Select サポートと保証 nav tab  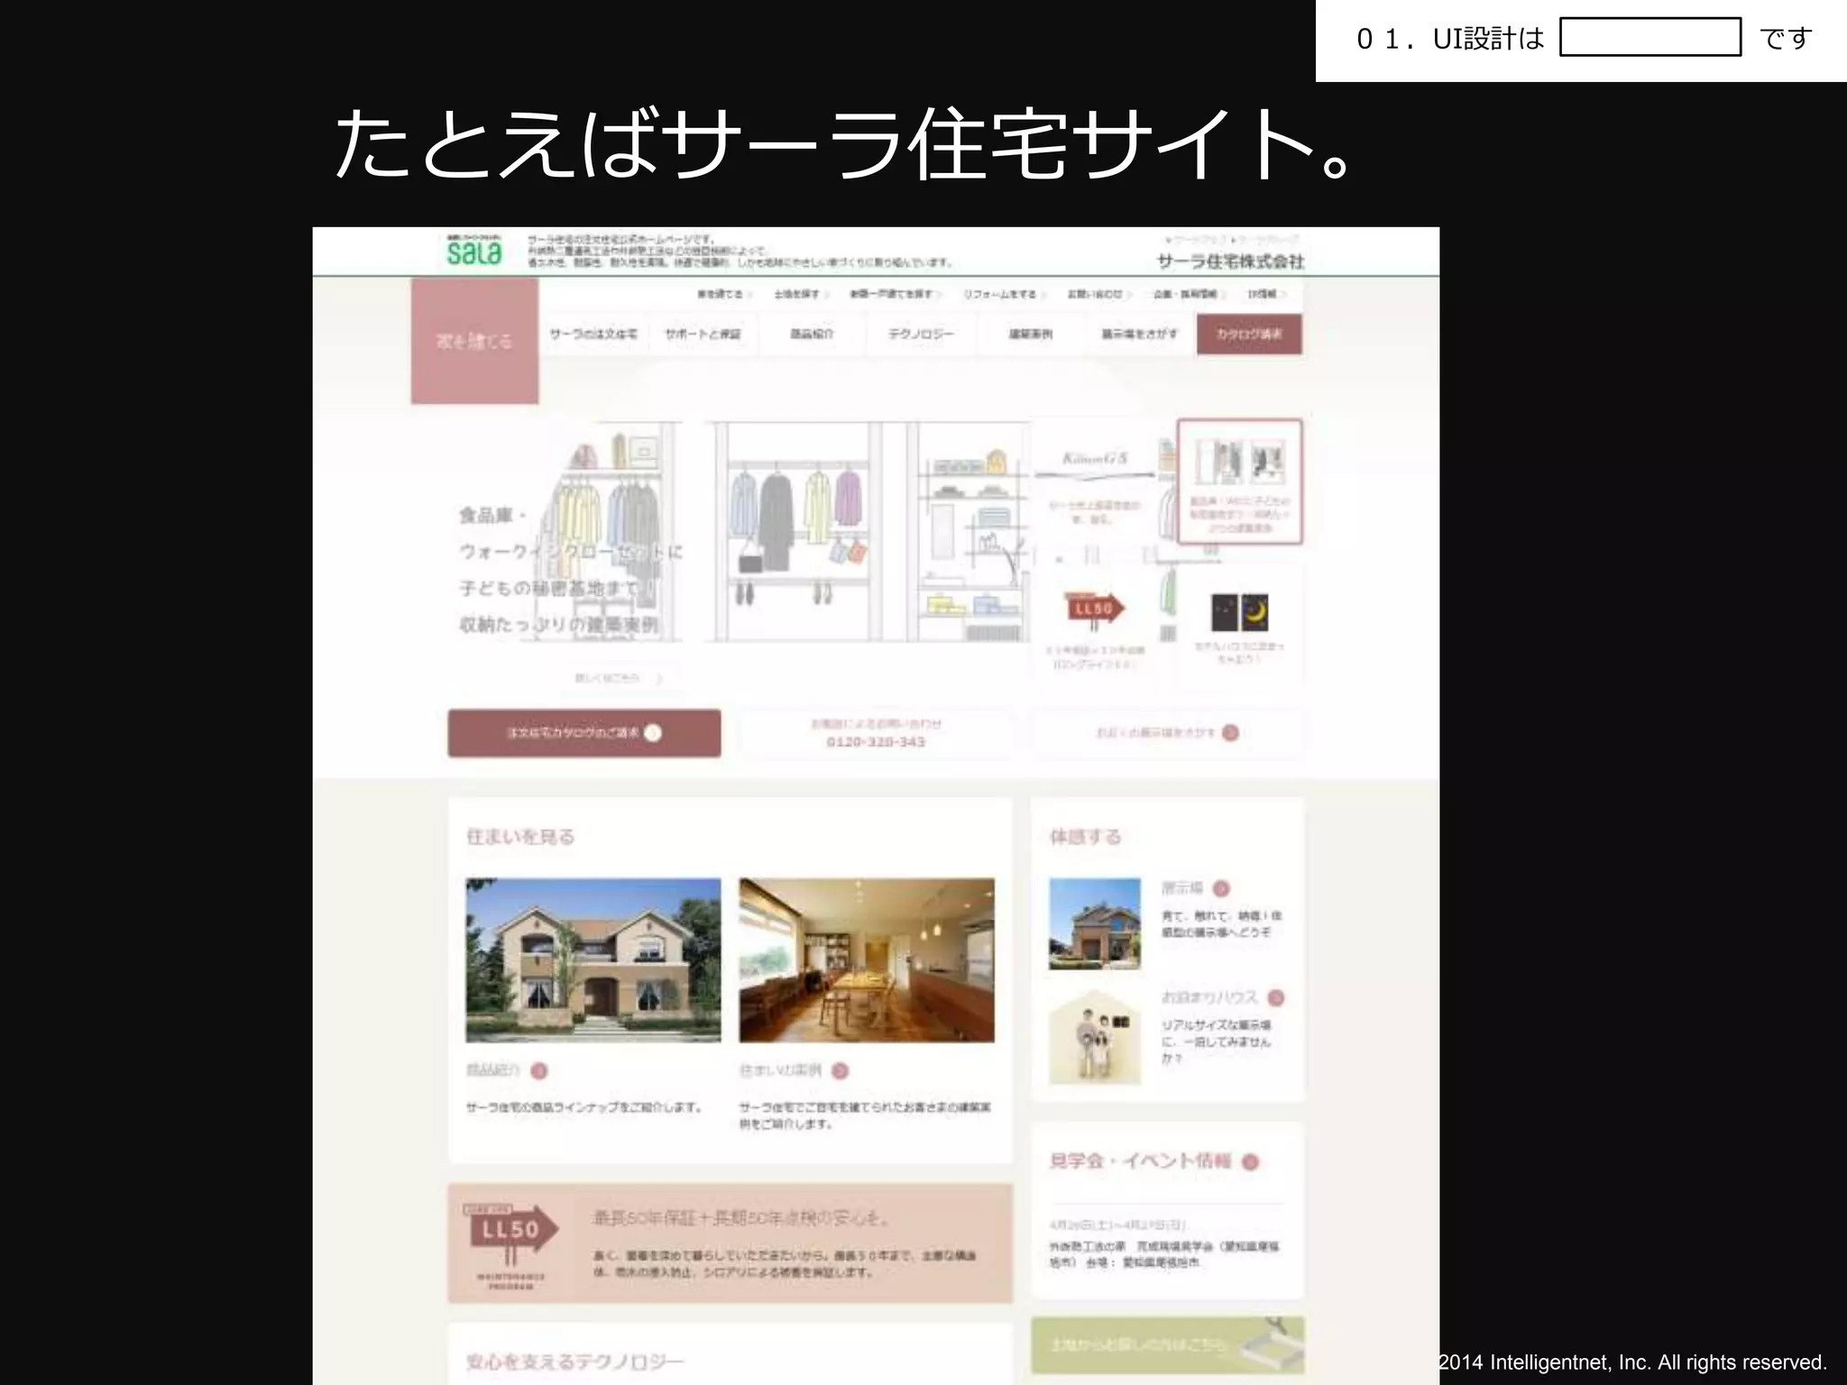(703, 334)
